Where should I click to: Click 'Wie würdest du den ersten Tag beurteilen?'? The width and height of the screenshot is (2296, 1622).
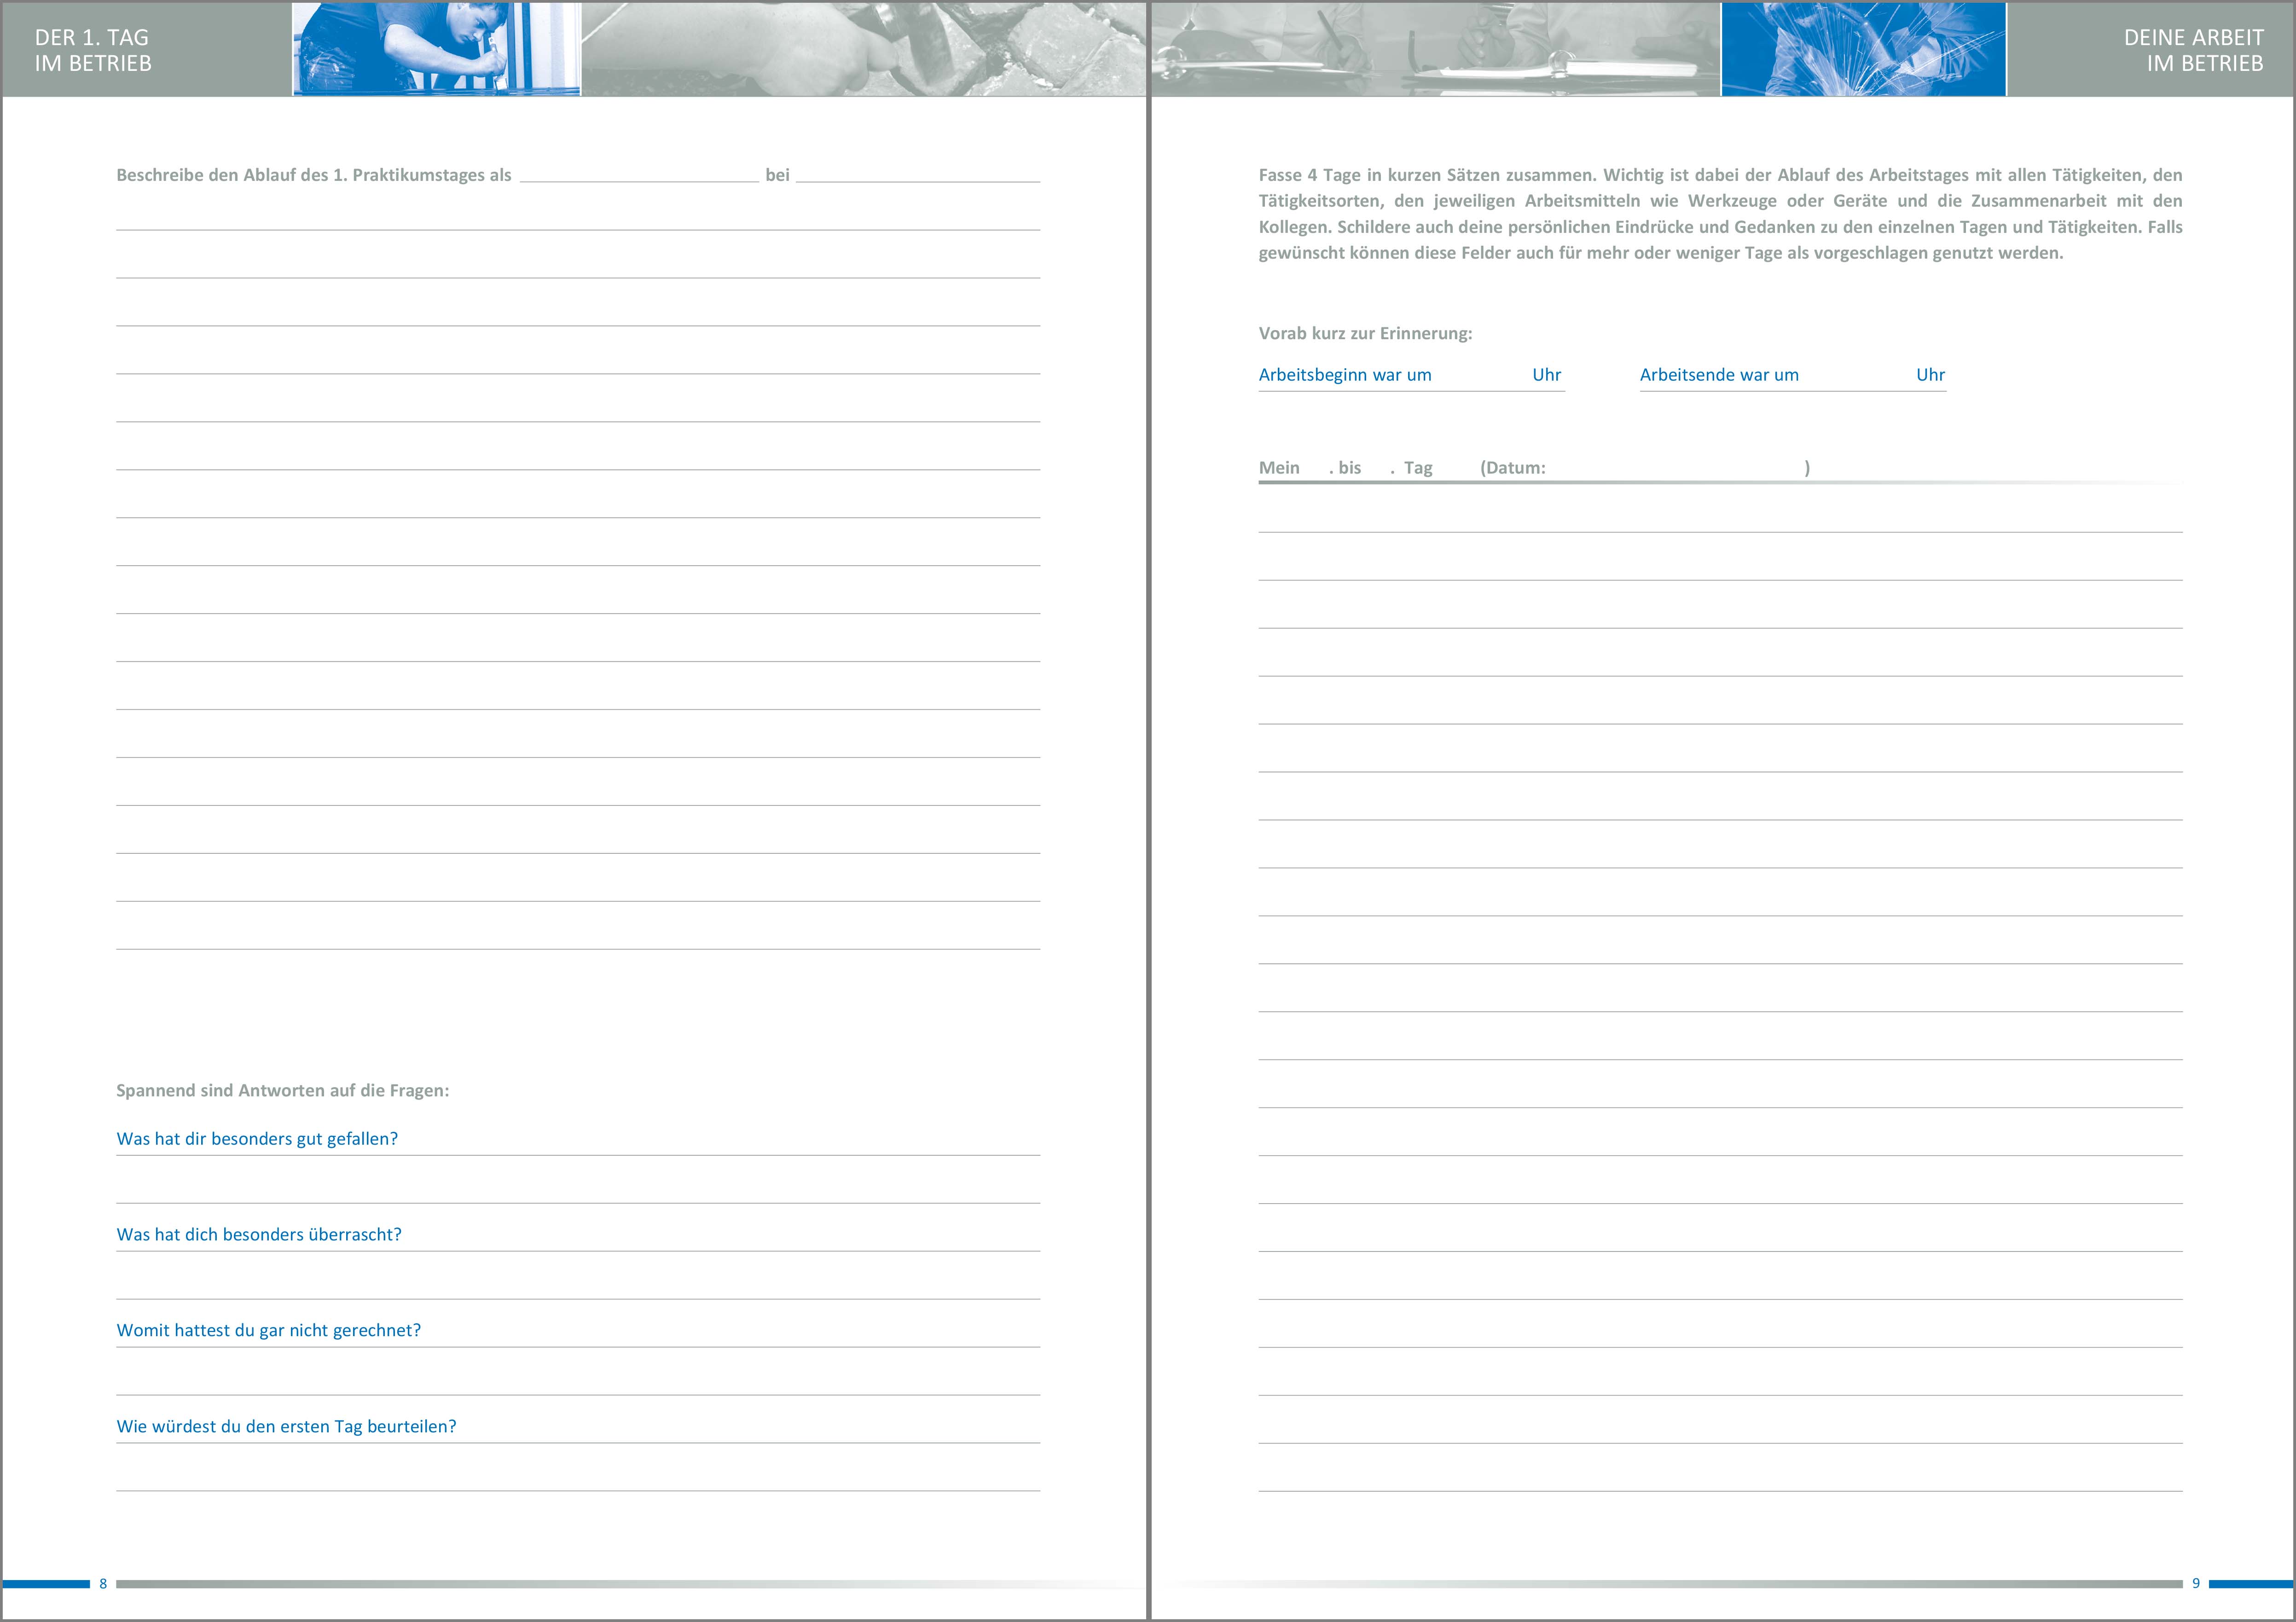(x=286, y=1427)
